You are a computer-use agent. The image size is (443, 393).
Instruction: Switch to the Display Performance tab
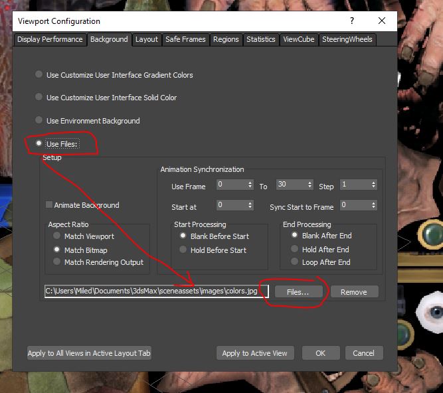tap(50, 39)
